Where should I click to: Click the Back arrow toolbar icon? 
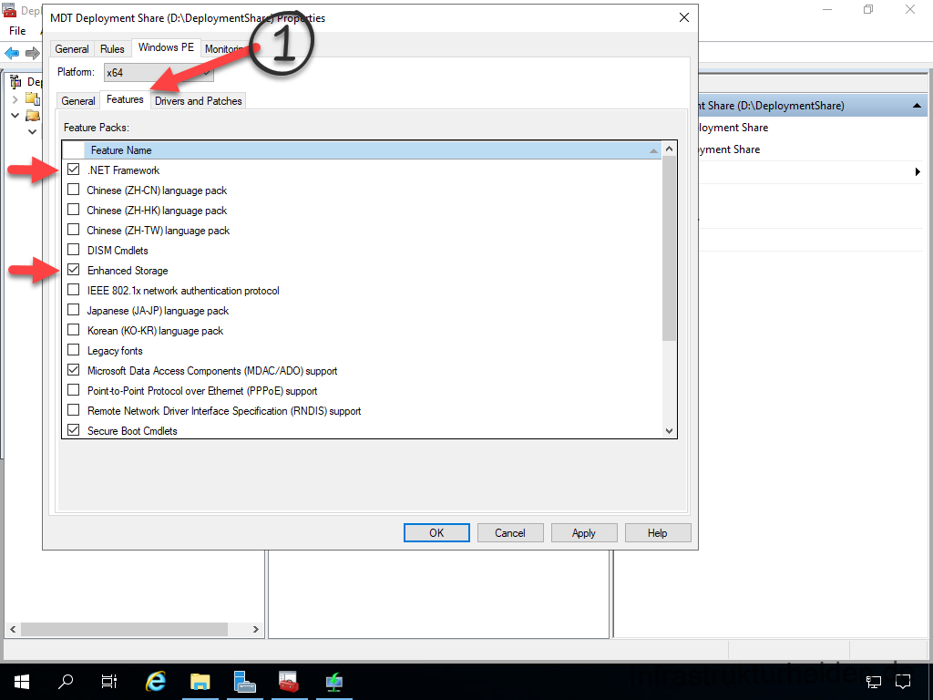pyautogui.click(x=12, y=53)
